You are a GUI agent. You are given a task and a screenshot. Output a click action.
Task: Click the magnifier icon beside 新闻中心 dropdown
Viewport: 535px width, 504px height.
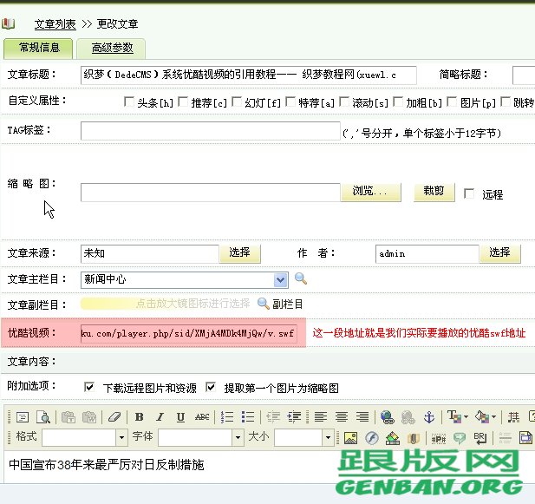tap(301, 279)
